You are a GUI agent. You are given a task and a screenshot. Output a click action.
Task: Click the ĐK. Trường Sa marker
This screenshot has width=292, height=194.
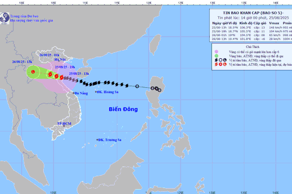pyautogui.click(x=97, y=140)
